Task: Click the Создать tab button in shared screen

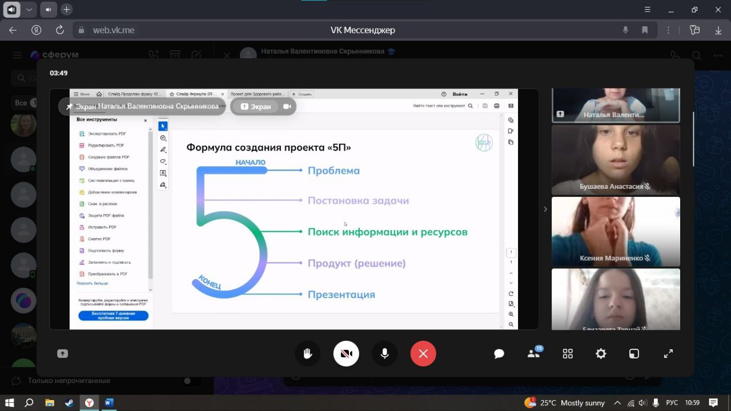Action: (x=303, y=94)
